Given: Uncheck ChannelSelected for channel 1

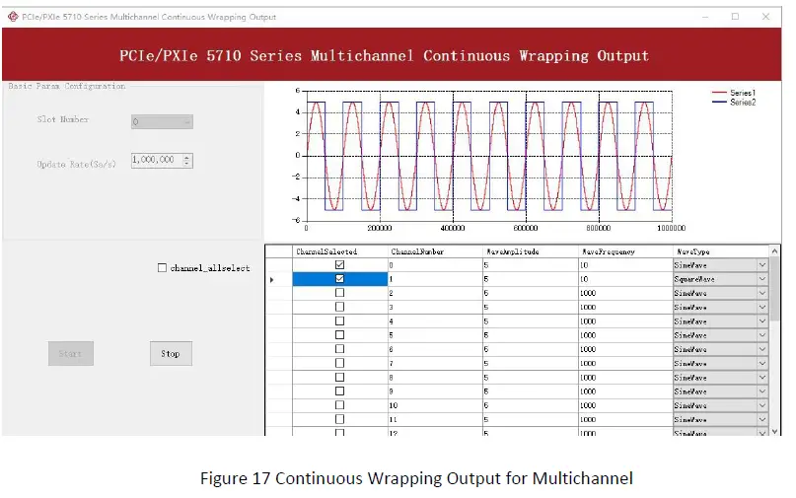Looking at the screenshot, I should coord(339,279).
